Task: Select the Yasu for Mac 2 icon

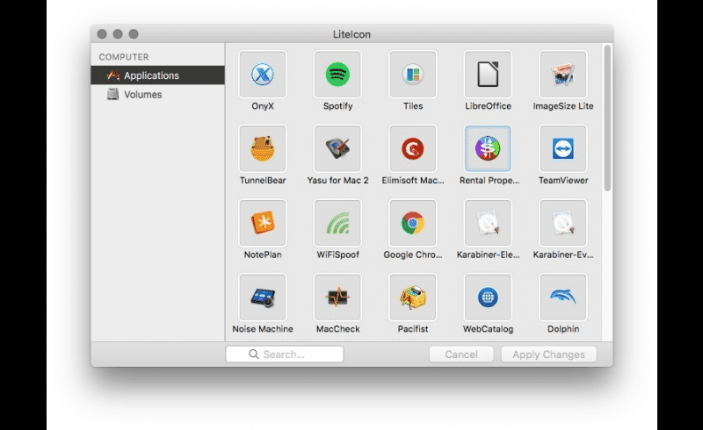Action: 337,148
